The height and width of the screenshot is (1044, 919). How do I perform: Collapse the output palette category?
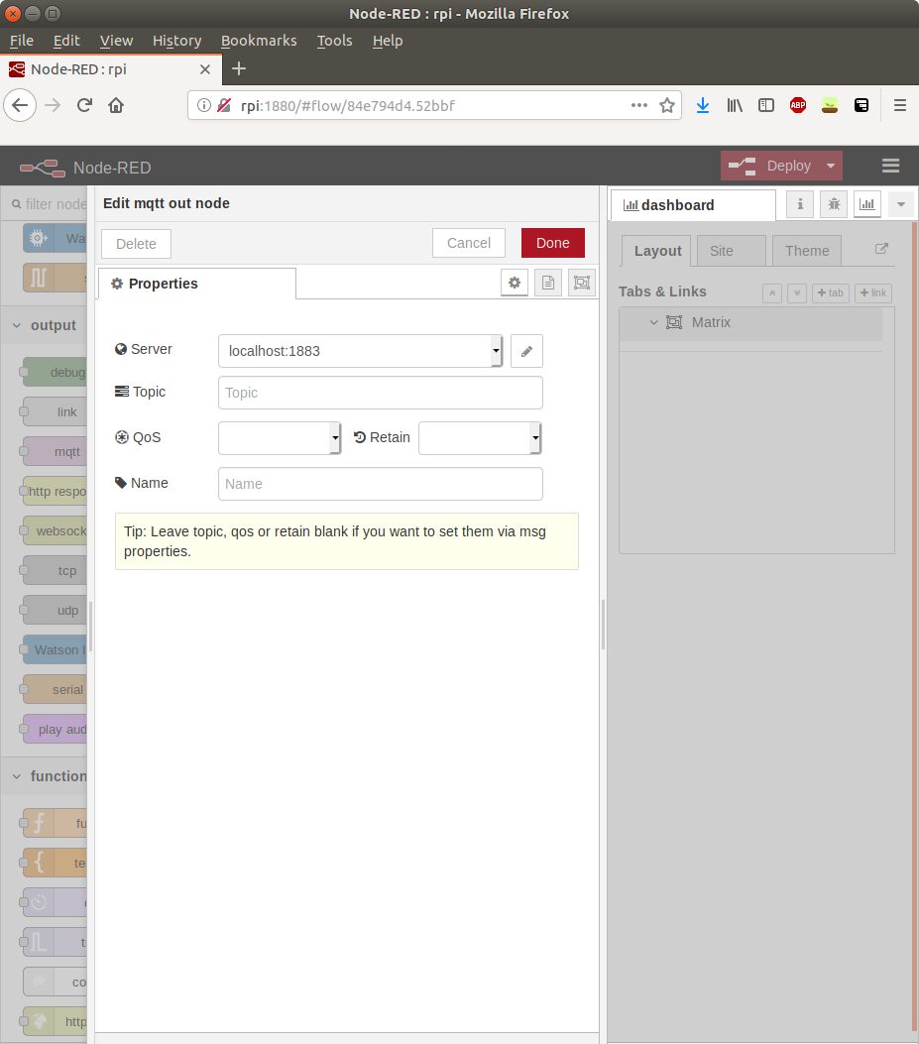17,325
